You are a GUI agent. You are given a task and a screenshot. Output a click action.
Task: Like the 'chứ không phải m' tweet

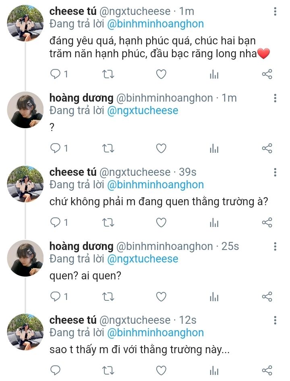tap(161, 223)
